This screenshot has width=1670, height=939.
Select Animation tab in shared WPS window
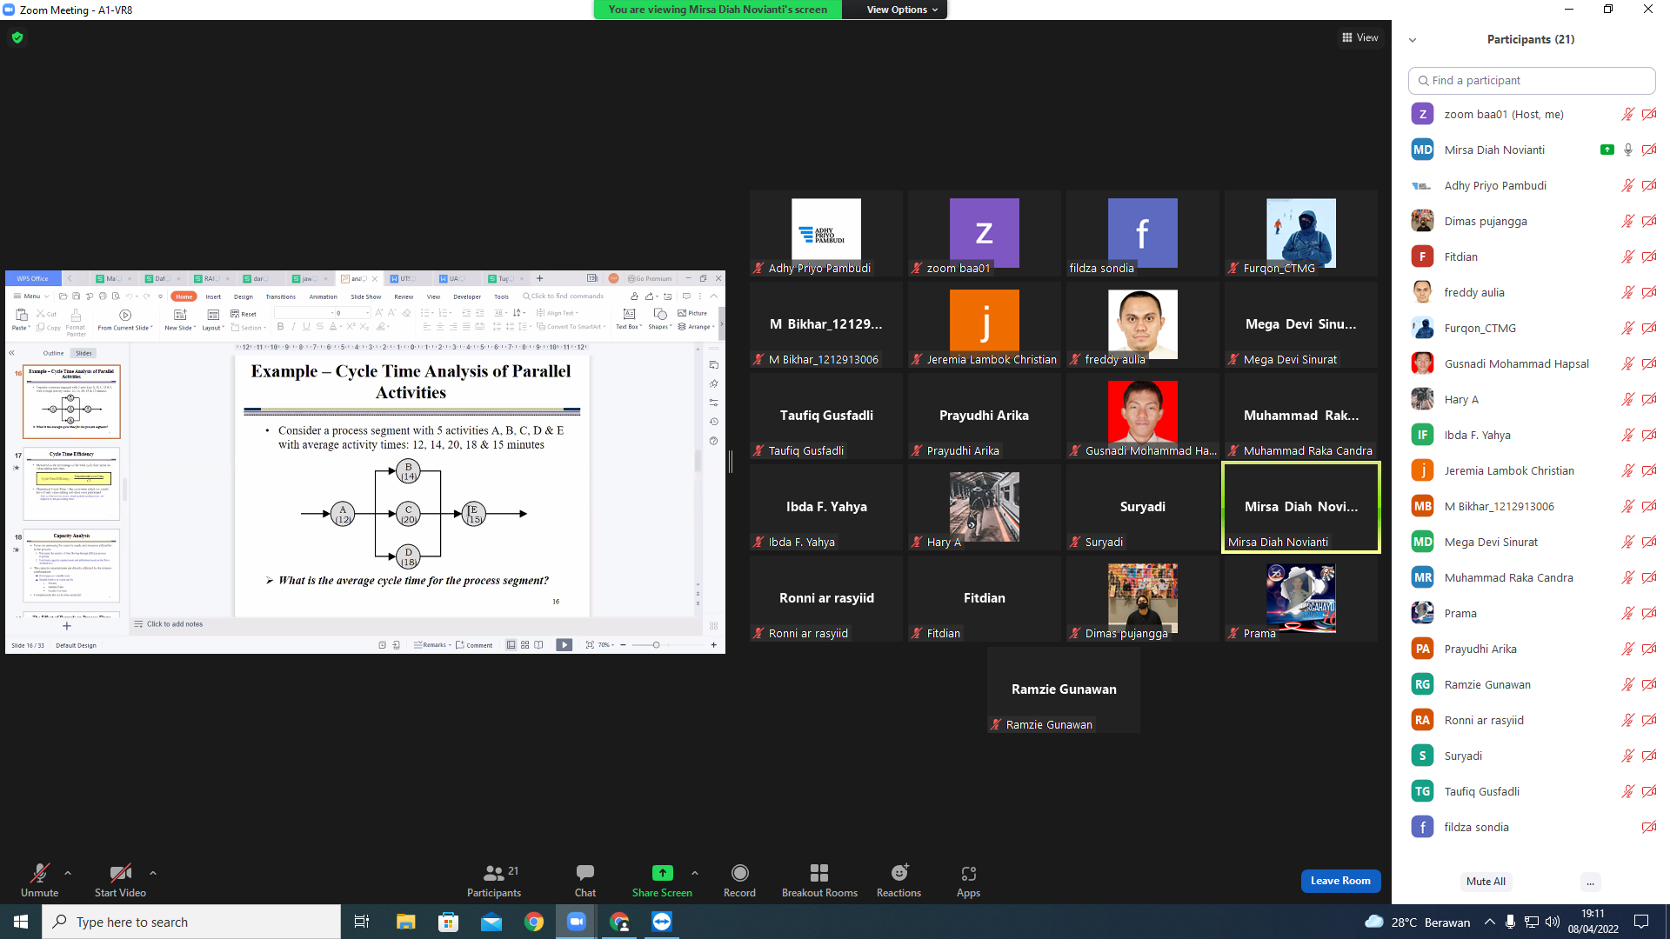click(x=323, y=296)
